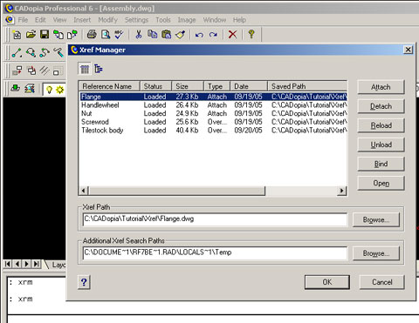Image resolution: width=419 pixels, height=323 pixels.
Task: Toggle the sun layer freeze icon
Action: 60,90
